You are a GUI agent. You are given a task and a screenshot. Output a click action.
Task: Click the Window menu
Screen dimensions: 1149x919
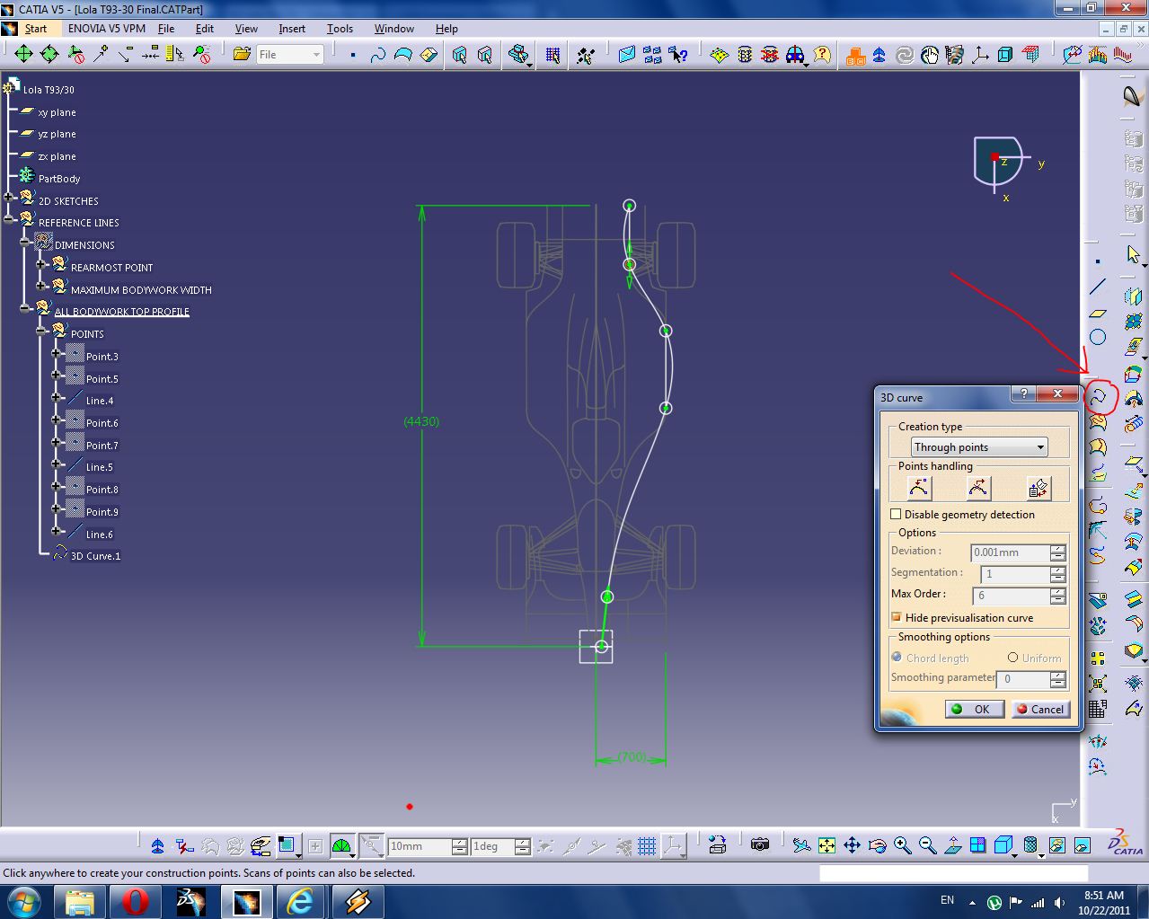pos(393,28)
